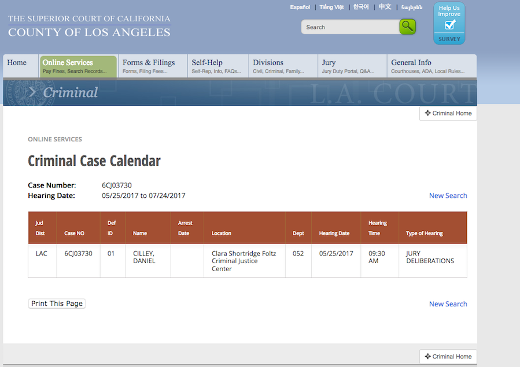Click New Search link below the table
The width and height of the screenshot is (520, 367).
coord(448,304)
